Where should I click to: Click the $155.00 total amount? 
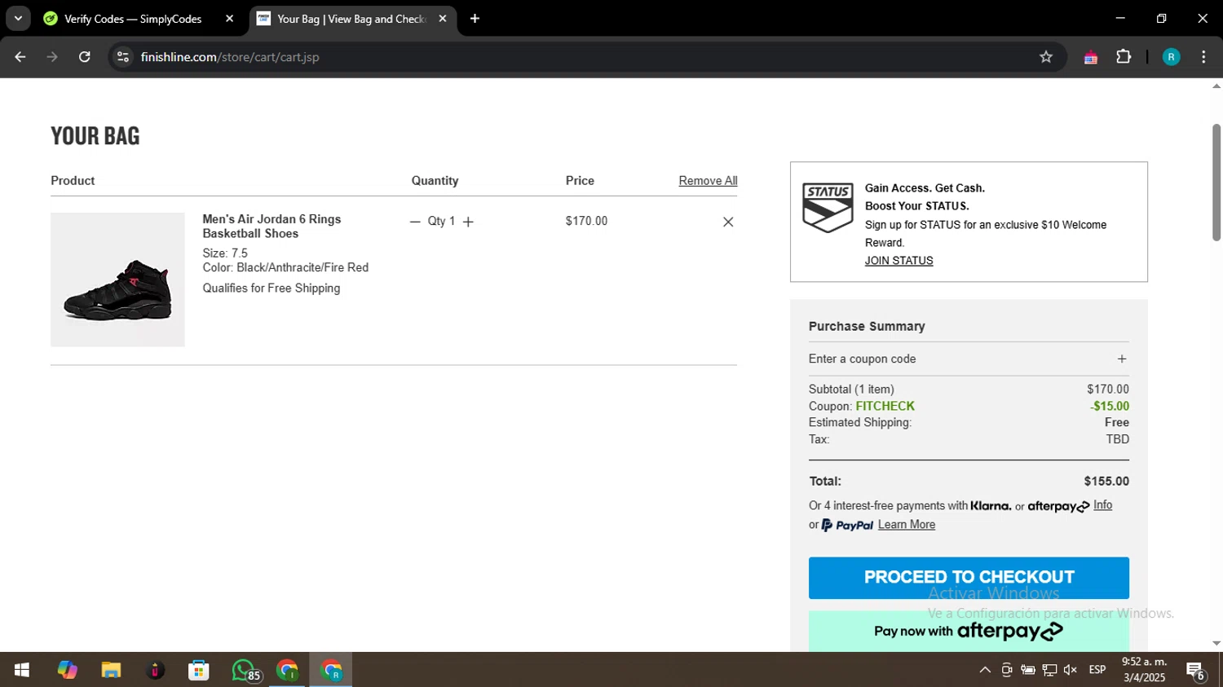pos(1106,482)
